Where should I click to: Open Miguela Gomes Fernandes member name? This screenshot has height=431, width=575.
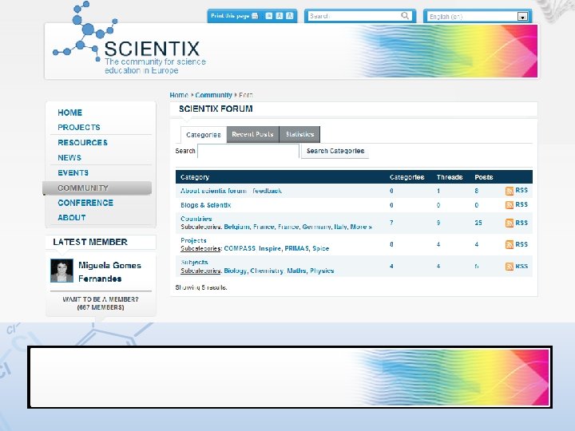(109, 272)
